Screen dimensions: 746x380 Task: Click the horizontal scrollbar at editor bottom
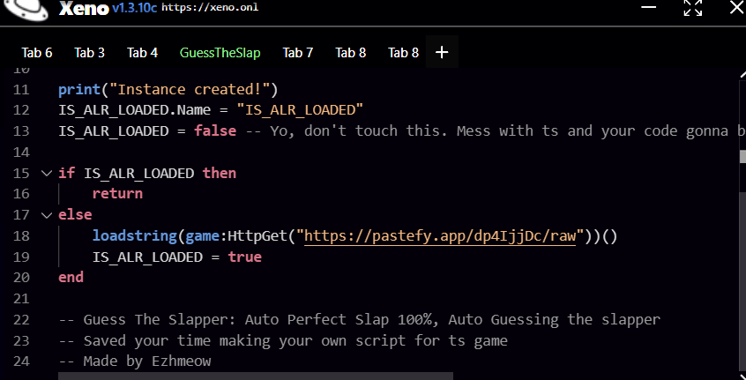[x=256, y=376]
